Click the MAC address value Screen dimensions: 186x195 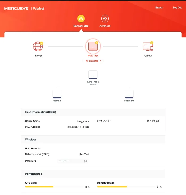[78, 127]
